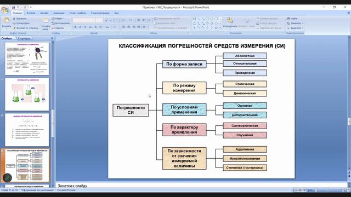Open the Вид ribbon tab
This screenshot has height=197, width=351.
pyautogui.click(x=116, y=13)
